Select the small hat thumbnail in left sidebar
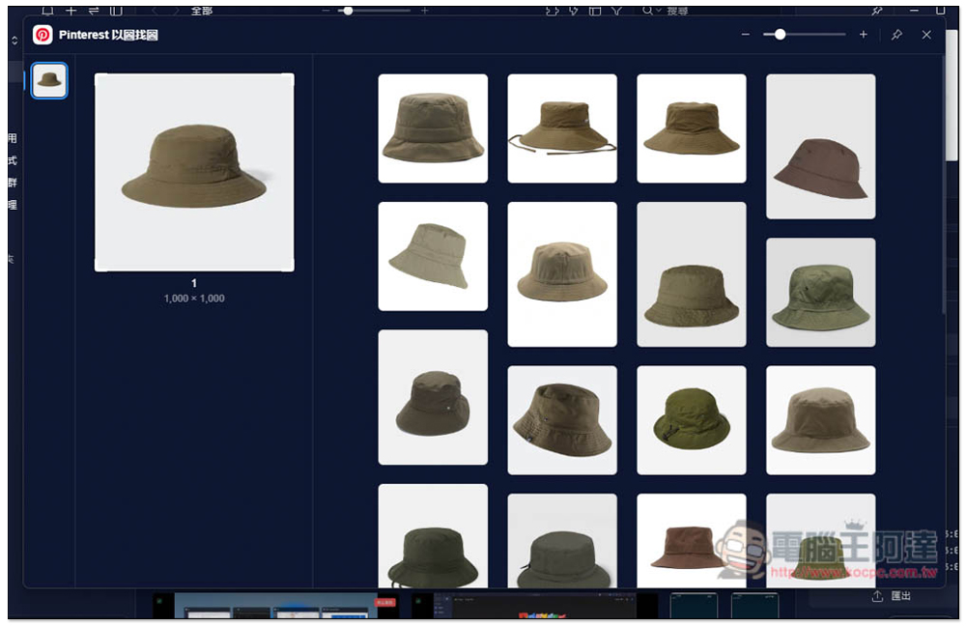The image size is (966, 626). [x=49, y=81]
